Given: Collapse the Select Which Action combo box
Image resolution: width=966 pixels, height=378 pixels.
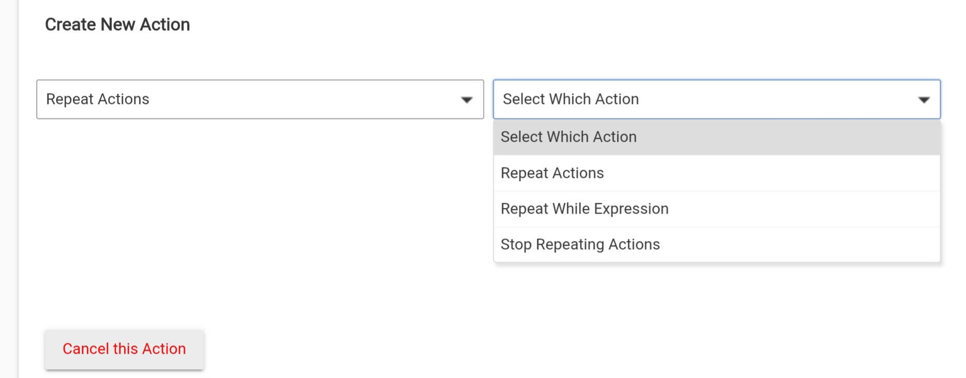Looking at the screenshot, I should coord(716,99).
